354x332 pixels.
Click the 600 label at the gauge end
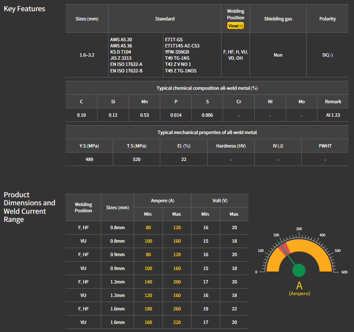click(x=344, y=272)
